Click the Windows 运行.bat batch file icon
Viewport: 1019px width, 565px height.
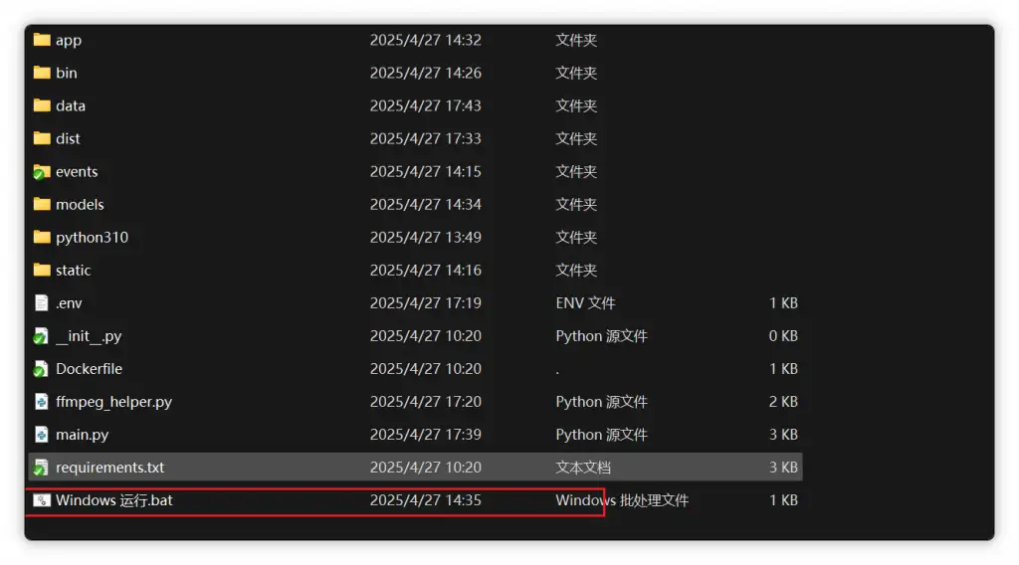(x=41, y=500)
